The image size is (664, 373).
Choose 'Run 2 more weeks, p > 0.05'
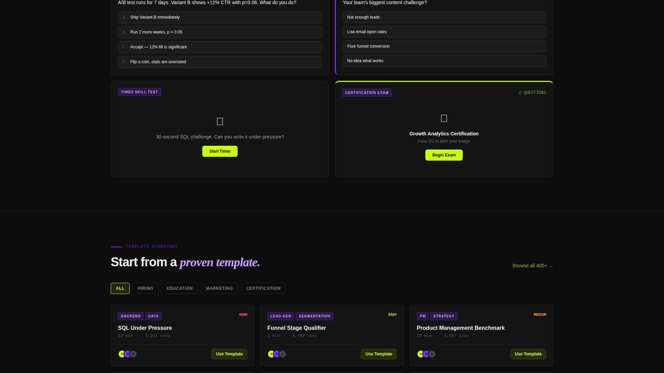[x=220, y=32]
